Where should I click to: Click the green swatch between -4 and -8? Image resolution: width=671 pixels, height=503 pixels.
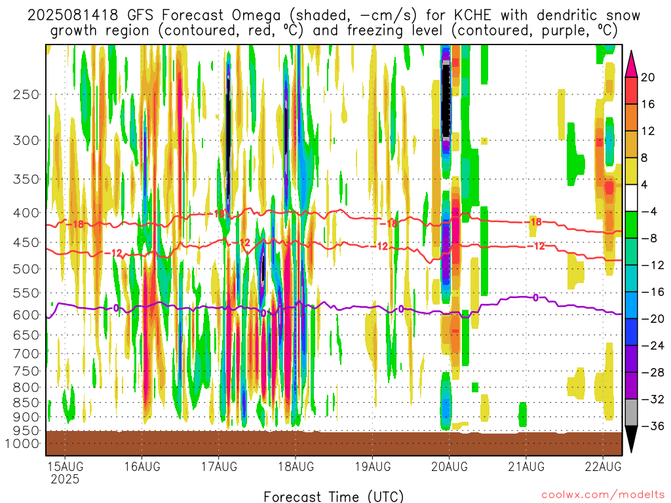pyautogui.click(x=631, y=225)
